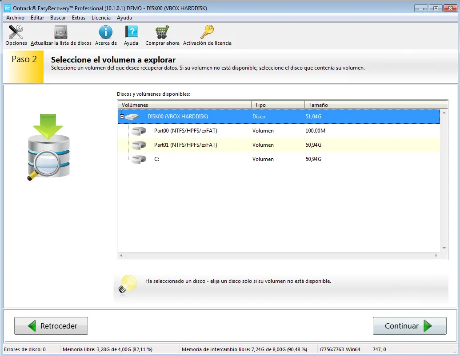Click the 100,00M size cell
The height and width of the screenshot is (356, 460).
[x=316, y=131]
